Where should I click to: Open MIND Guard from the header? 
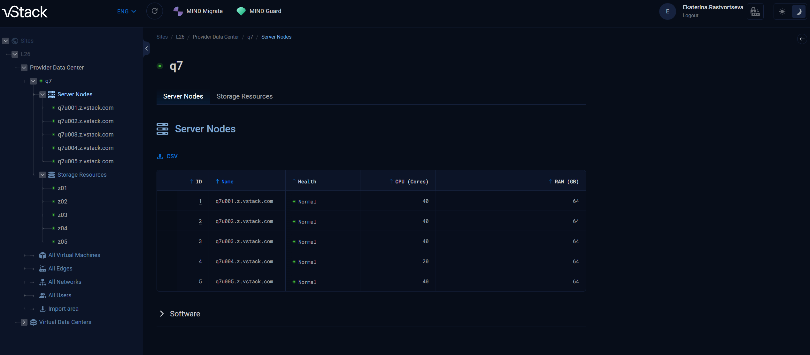(x=259, y=11)
